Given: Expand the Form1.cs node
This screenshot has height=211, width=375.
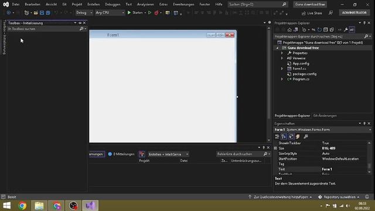Looking at the screenshot, I should pos(282,69).
